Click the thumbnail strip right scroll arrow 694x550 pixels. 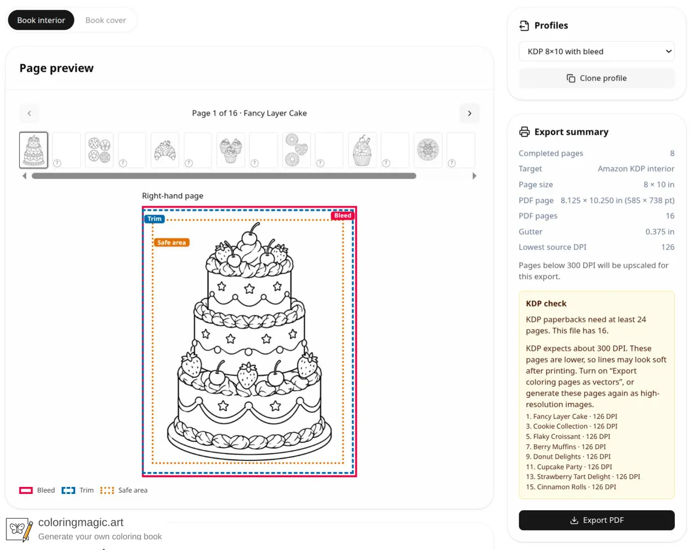tap(475, 176)
